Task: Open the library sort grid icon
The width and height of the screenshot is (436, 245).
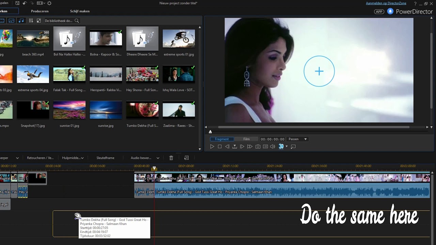Action: 31,21
